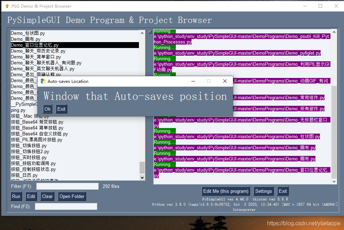
Task: Select highlighted Demo_窗口位置记忆.py entry
Action: (75, 45)
